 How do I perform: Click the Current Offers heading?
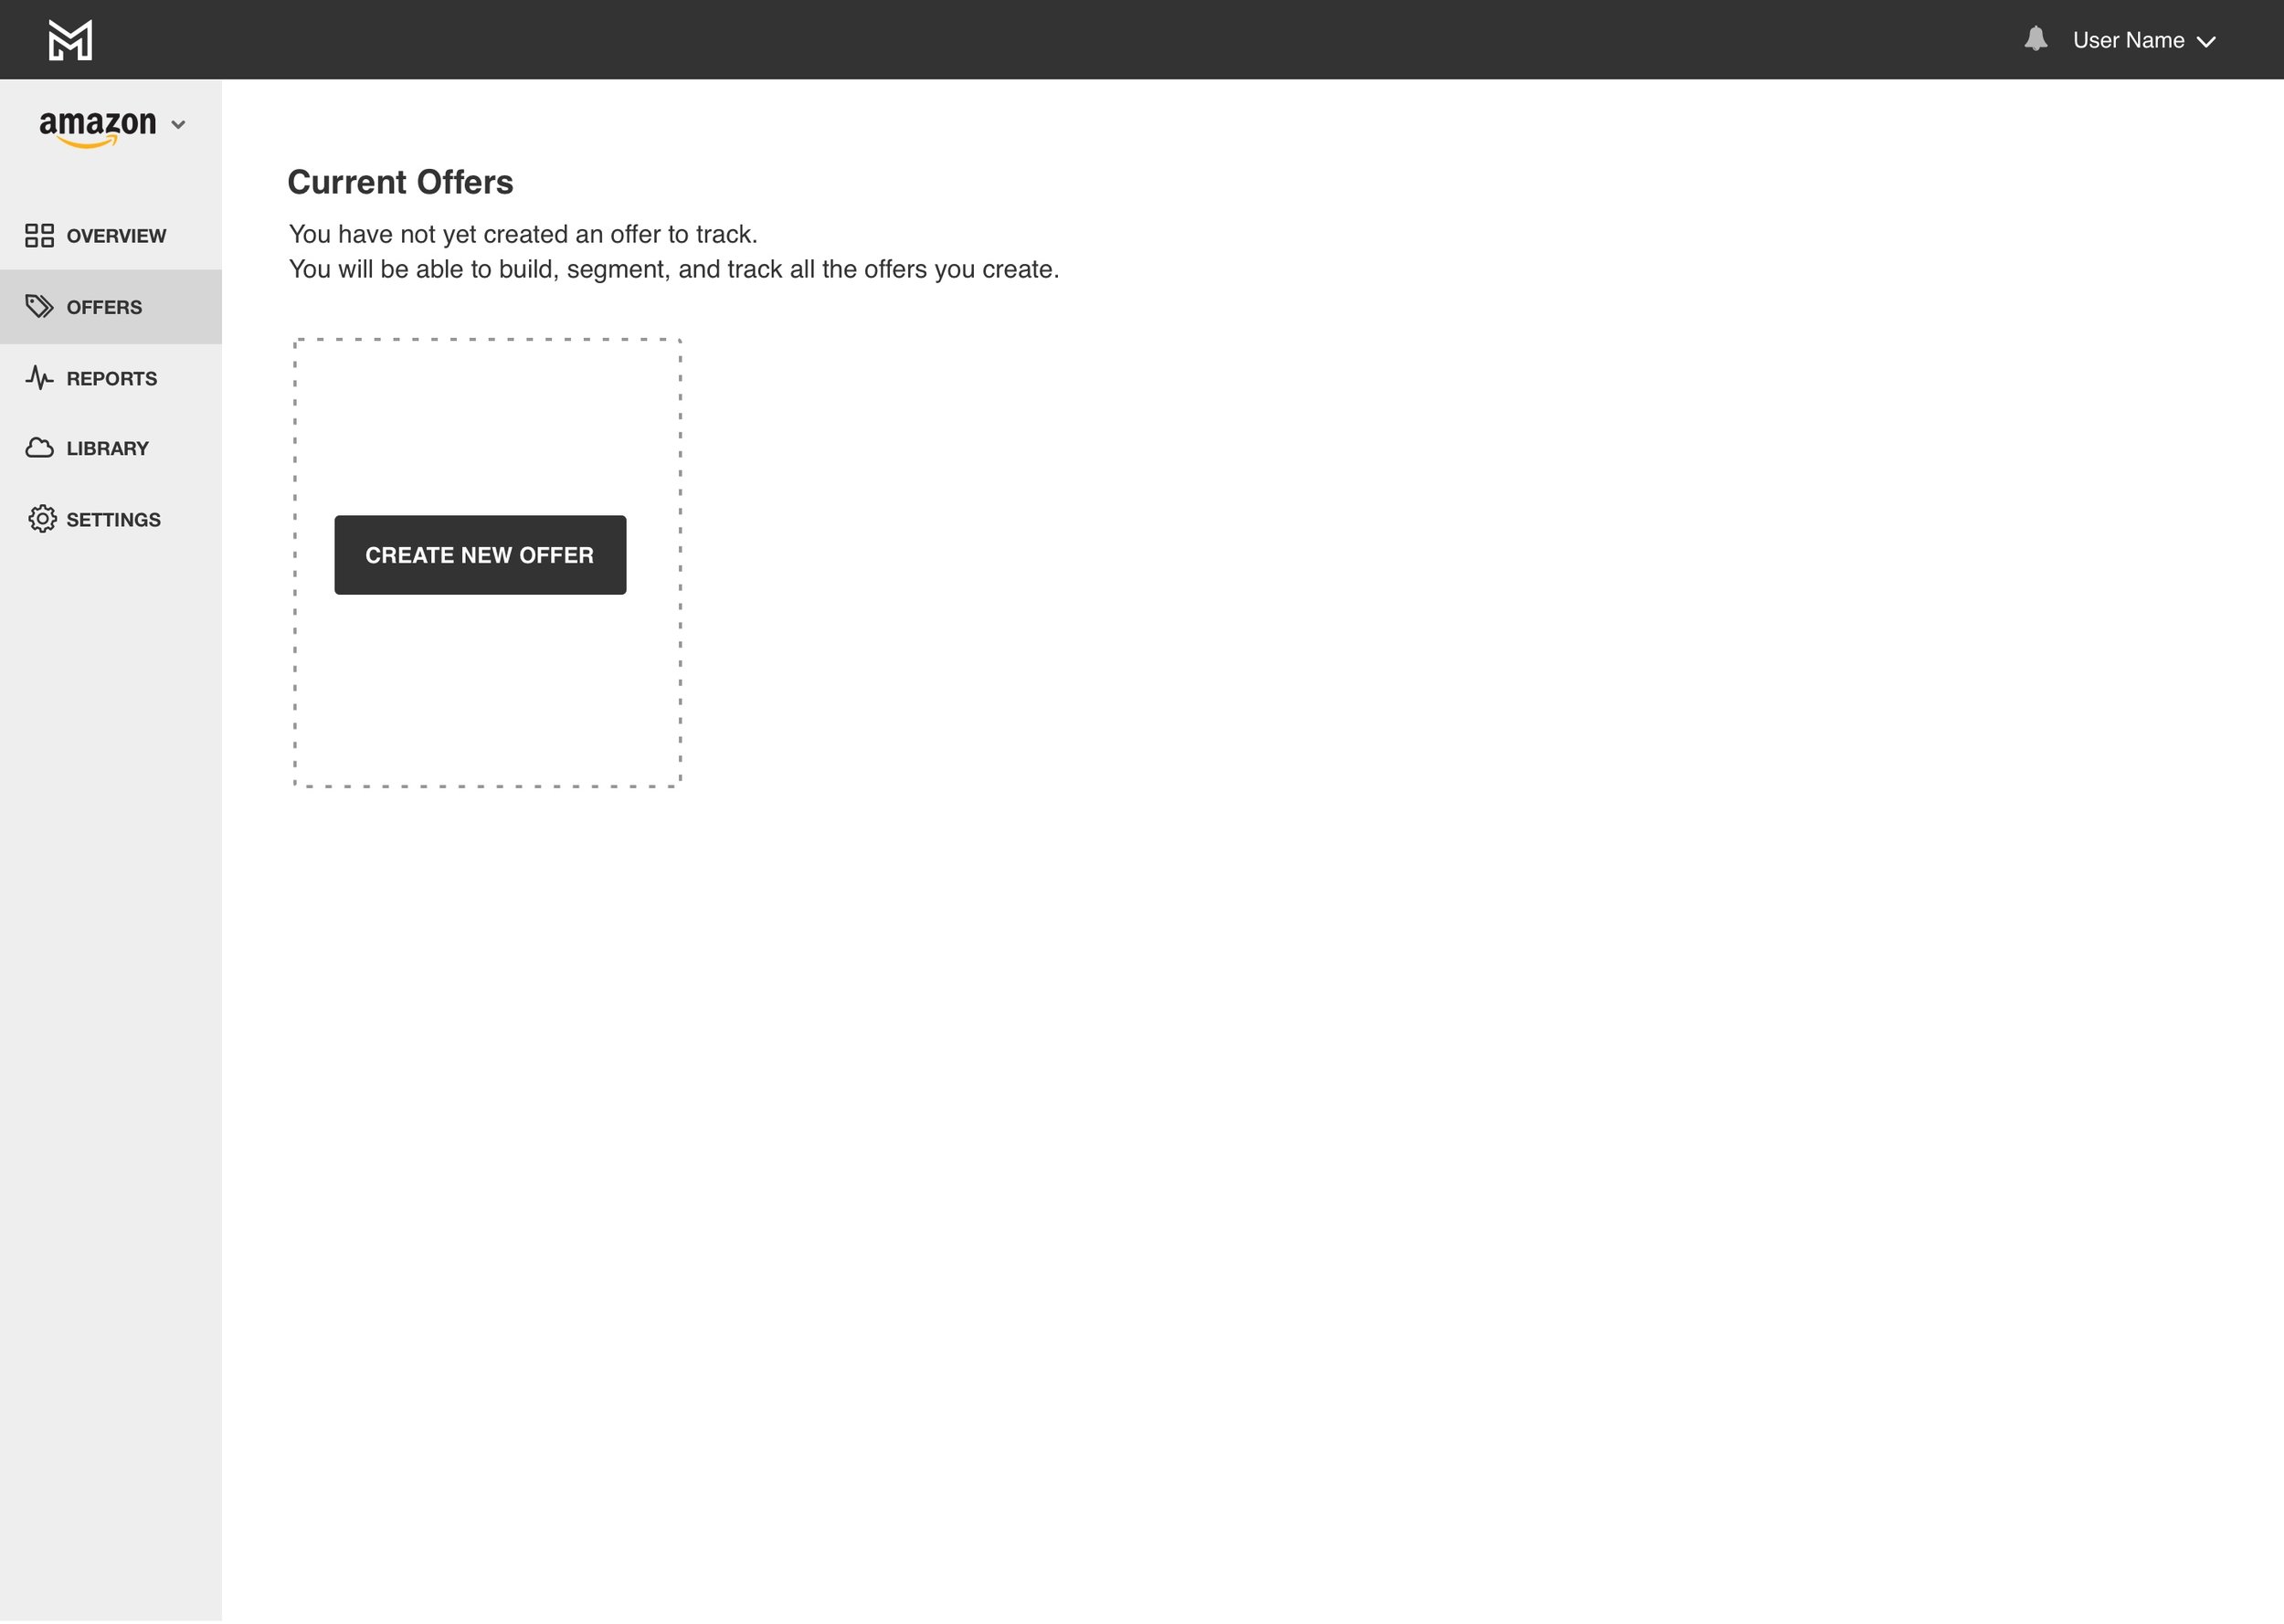pyautogui.click(x=400, y=182)
